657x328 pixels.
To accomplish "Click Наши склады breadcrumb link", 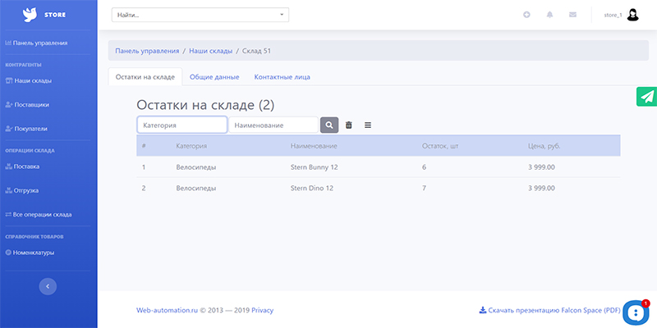I will [211, 51].
